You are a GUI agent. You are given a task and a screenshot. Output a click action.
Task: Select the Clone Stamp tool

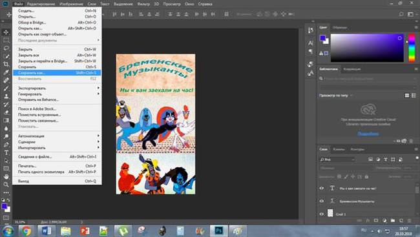[x=6, y=96]
